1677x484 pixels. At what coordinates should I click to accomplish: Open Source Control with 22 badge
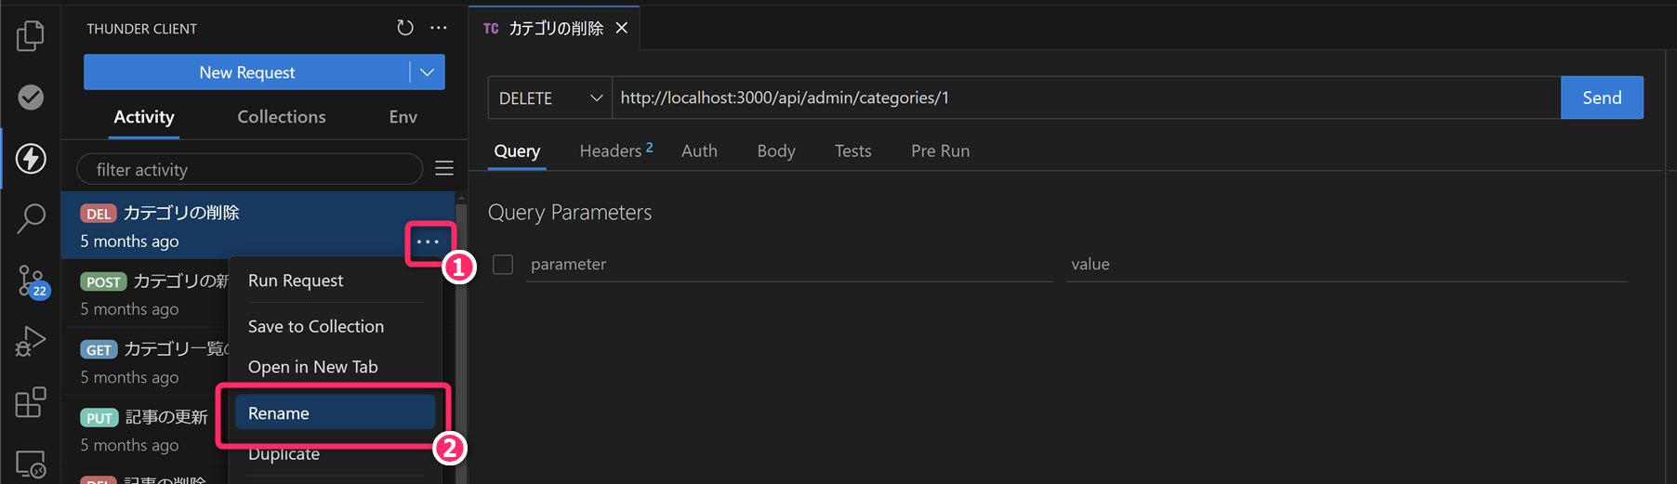click(31, 281)
